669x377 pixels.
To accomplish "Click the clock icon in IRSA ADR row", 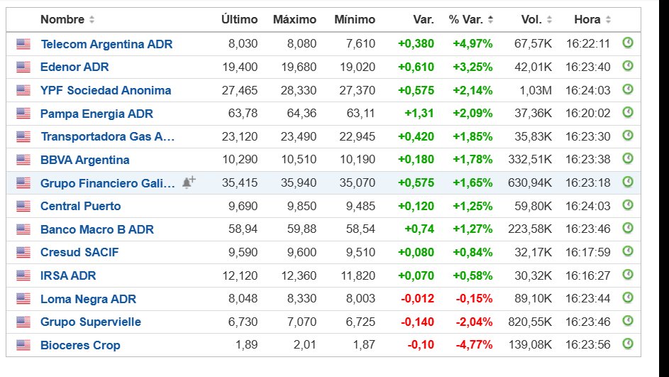I will [x=628, y=275].
